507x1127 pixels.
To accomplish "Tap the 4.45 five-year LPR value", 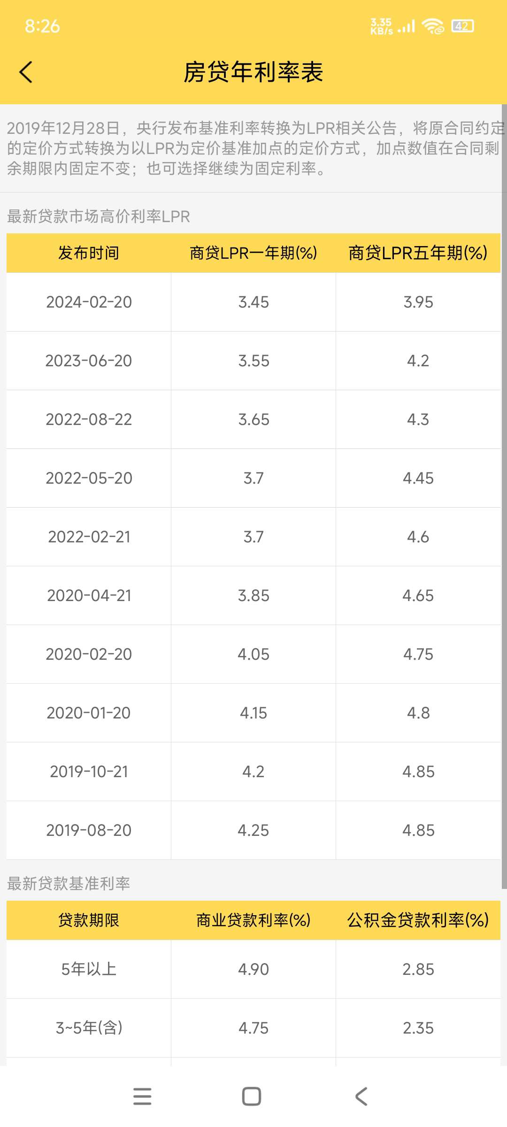I will click(x=418, y=478).
